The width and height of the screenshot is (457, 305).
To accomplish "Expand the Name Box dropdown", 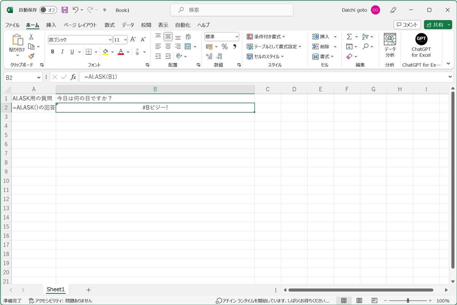I will click(x=39, y=77).
